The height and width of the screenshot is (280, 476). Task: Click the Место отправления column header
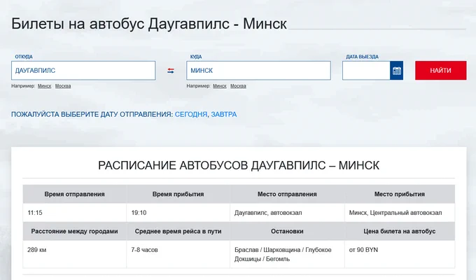pyautogui.click(x=287, y=194)
